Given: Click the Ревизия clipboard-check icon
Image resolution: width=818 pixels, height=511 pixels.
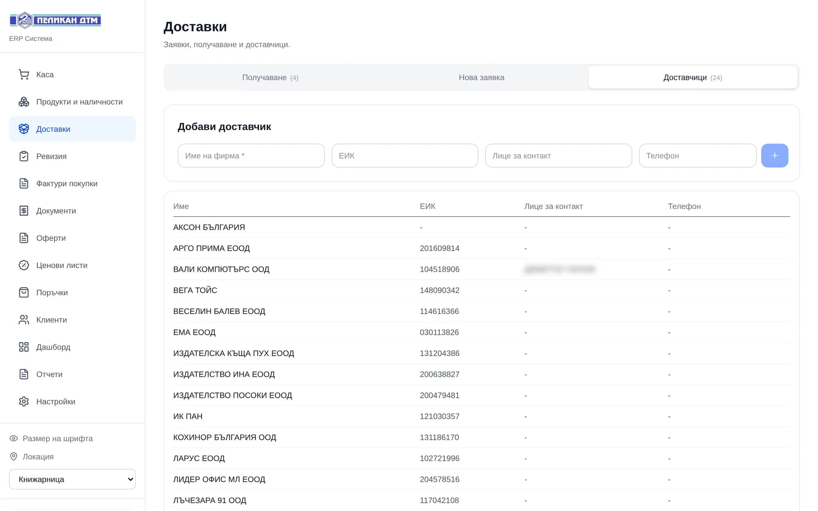Looking at the screenshot, I should (x=24, y=156).
